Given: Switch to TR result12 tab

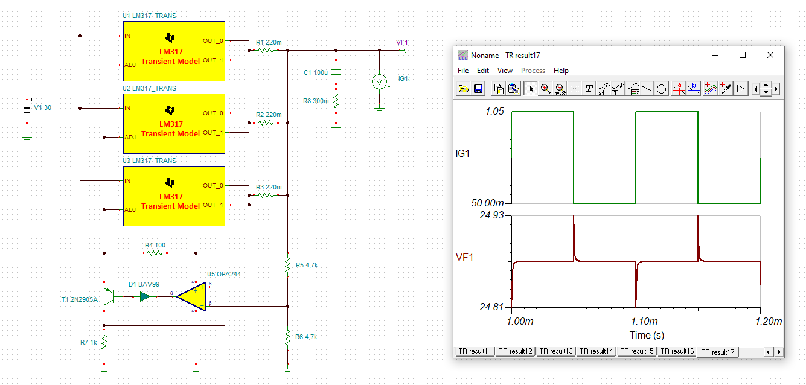Looking at the screenshot, I should tap(516, 351).
